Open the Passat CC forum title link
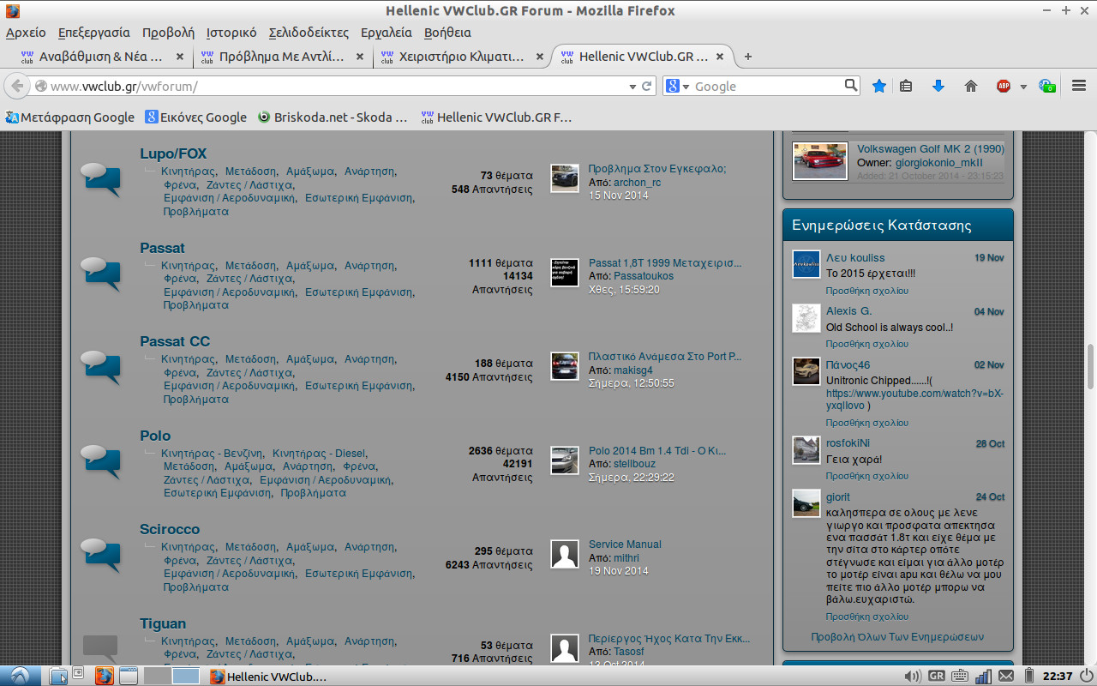The image size is (1097, 686). (x=175, y=341)
